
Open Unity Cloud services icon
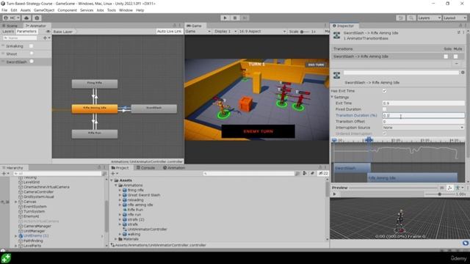[x=26, y=18]
